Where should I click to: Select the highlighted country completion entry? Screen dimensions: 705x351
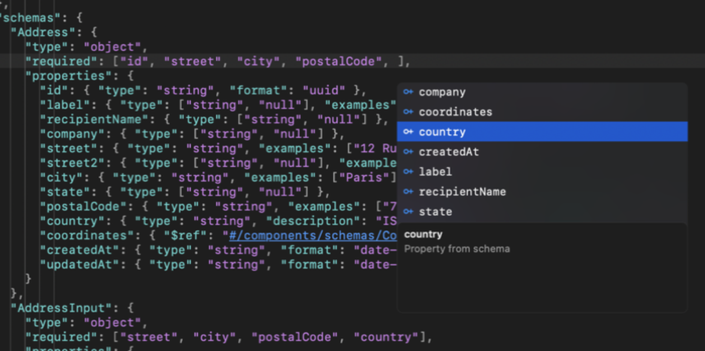click(442, 132)
